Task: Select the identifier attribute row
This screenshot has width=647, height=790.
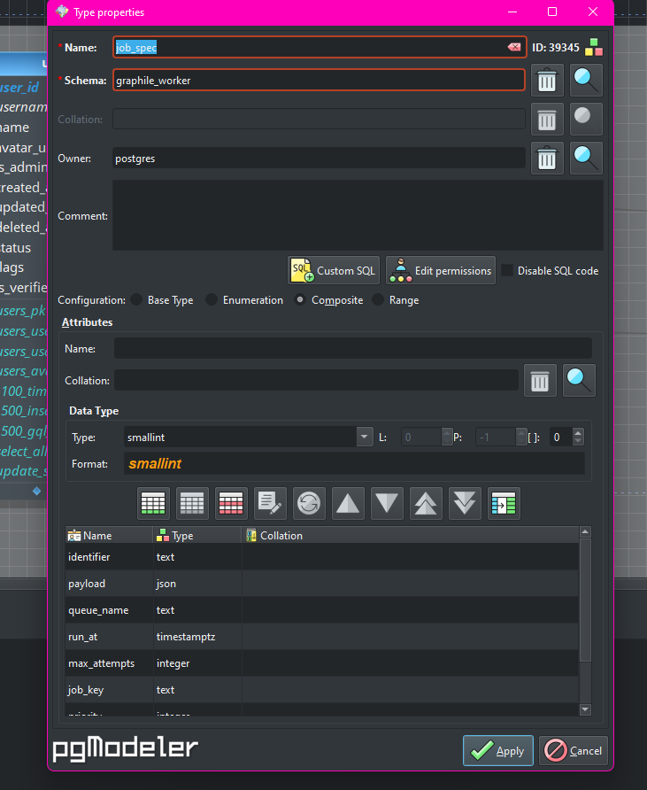Action: click(322, 557)
